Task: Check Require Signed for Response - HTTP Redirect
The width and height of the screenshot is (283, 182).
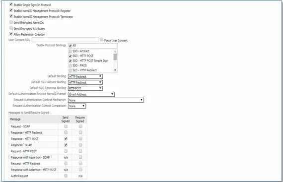Action: point(80,132)
